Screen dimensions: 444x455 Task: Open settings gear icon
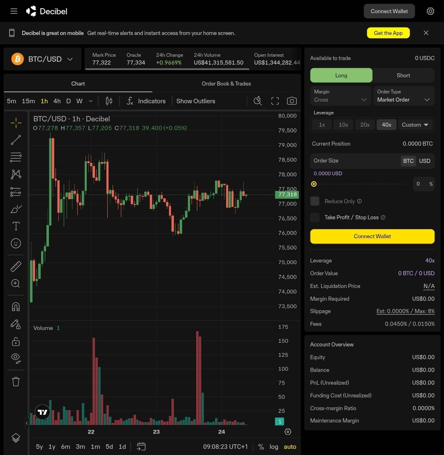(x=430, y=12)
